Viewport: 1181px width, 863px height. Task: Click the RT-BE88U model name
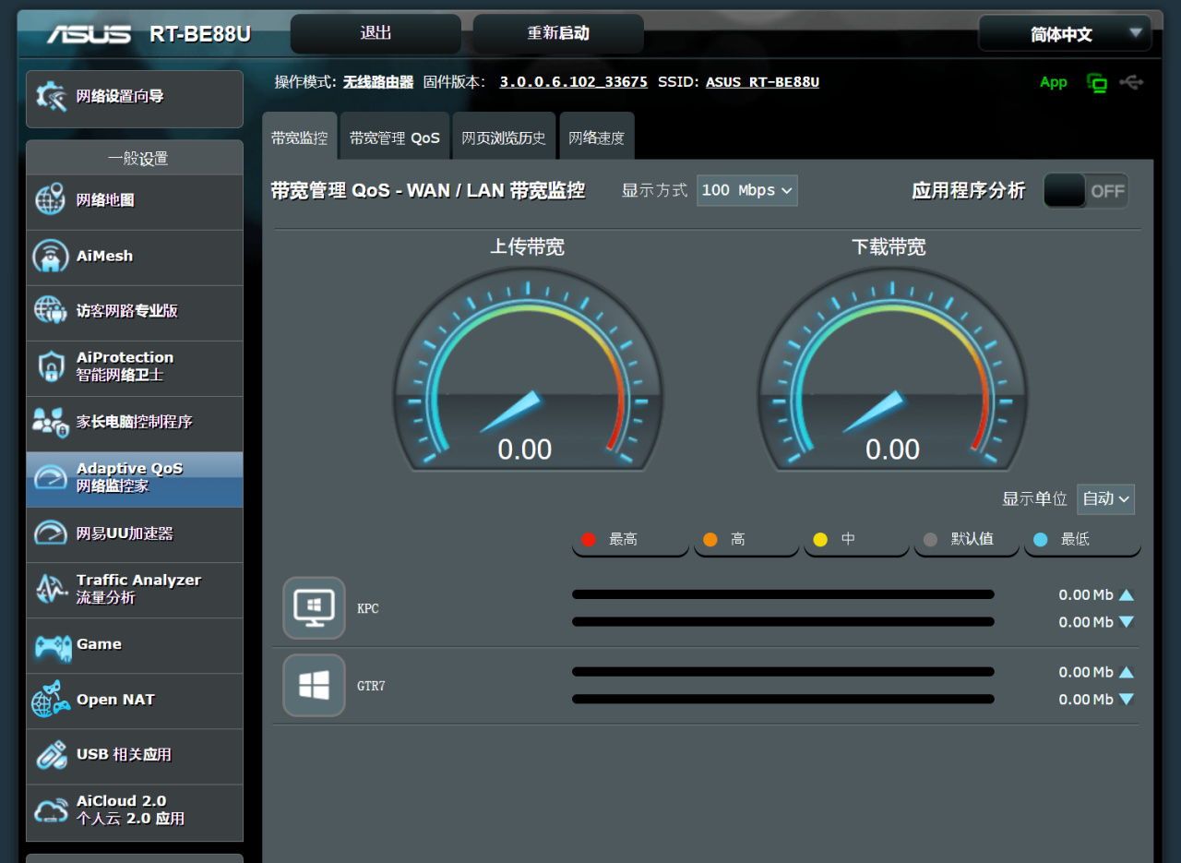[x=200, y=35]
